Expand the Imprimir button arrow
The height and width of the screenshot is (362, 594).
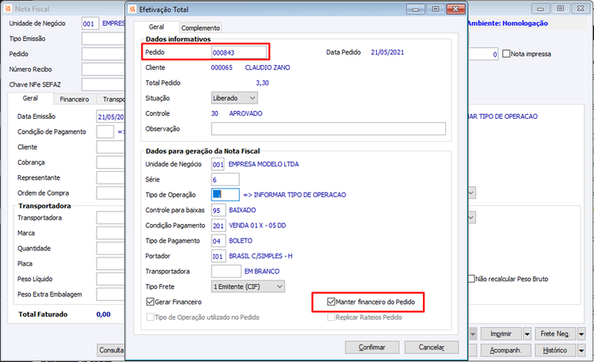tap(527, 334)
